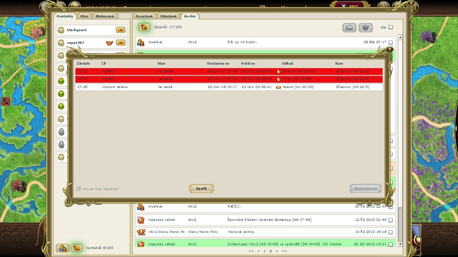Switch to the Klan tab

[84, 16]
